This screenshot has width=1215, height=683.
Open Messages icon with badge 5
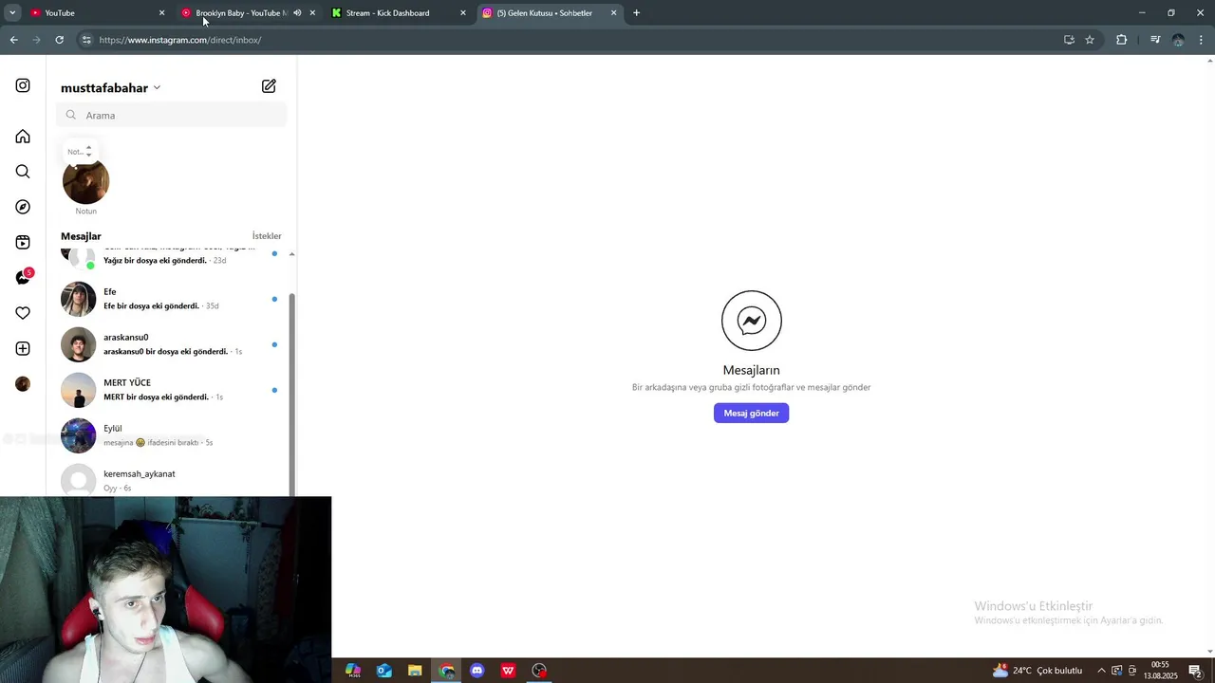(x=24, y=277)
